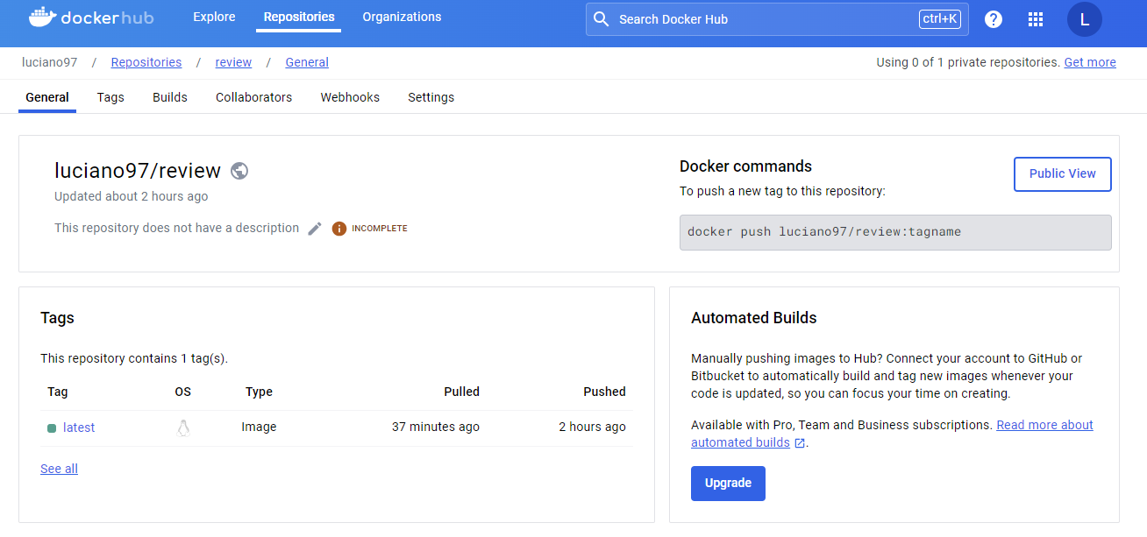Click the public globe icon beside repository name
The image size is (1147, 537).
(x=239, y=171)
